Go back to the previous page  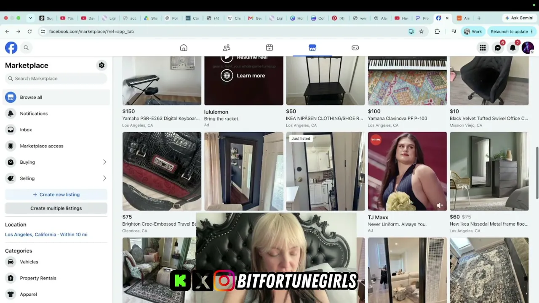(x=7, y=32)
